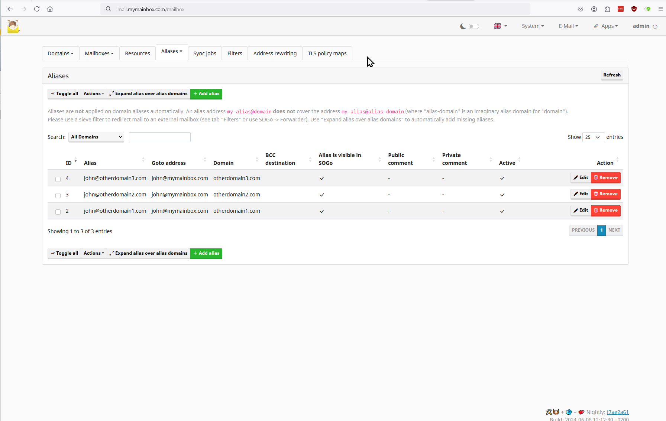This screenshot has width=666, height=421.
Task: Click the top Toggle all button
Action: point(64,94)
